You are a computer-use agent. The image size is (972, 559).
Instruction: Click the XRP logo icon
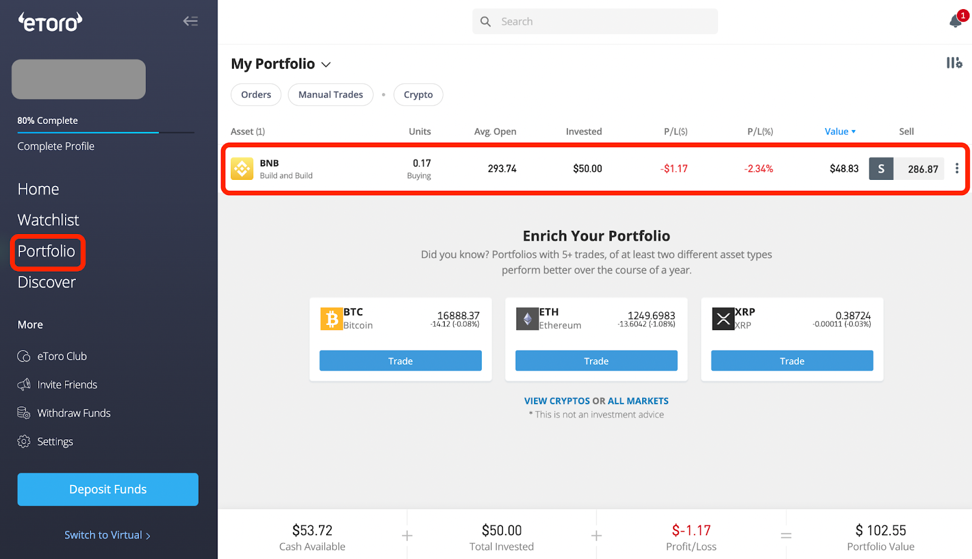coord(723,318)
